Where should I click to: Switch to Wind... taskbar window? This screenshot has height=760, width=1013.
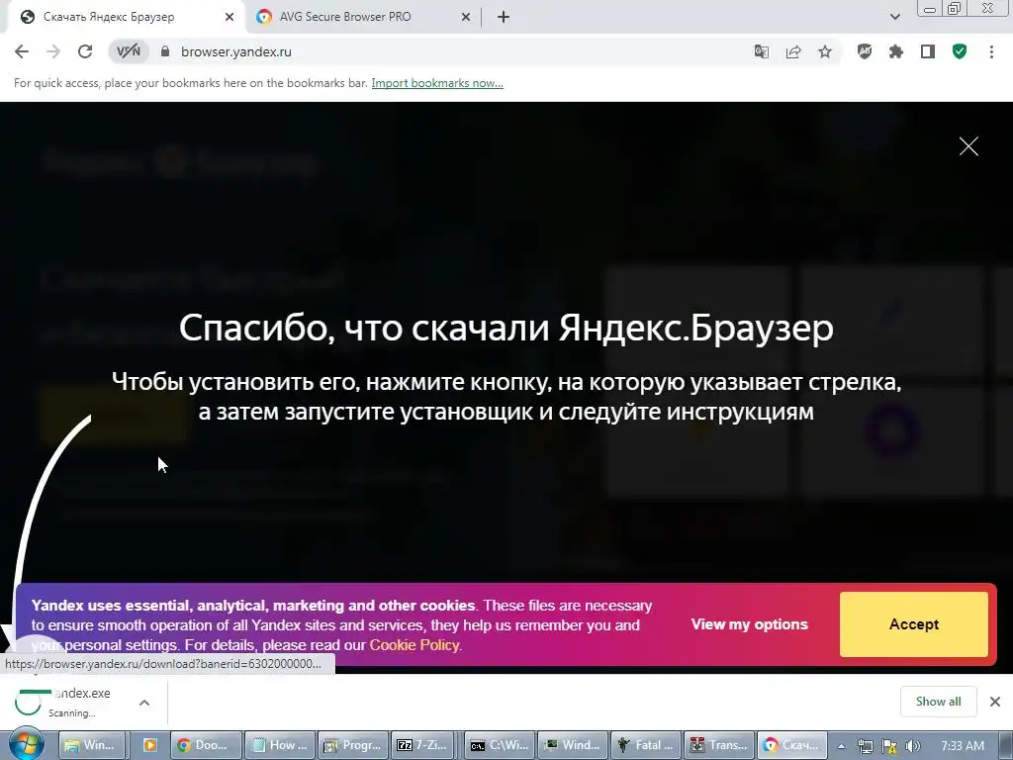click(574, 745)
